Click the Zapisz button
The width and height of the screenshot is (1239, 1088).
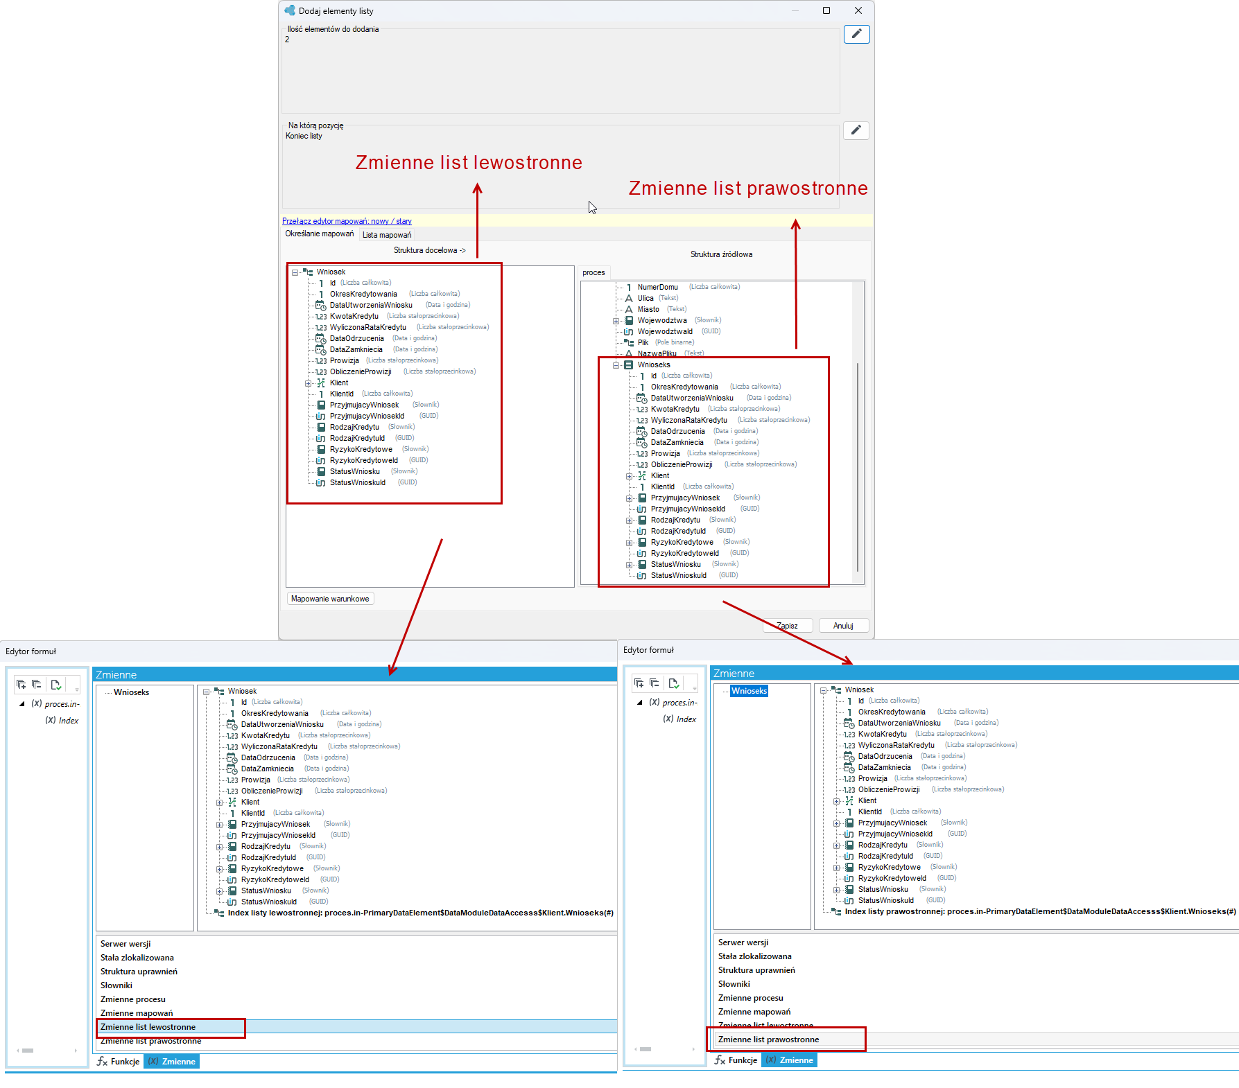click(x=788, y=626)
